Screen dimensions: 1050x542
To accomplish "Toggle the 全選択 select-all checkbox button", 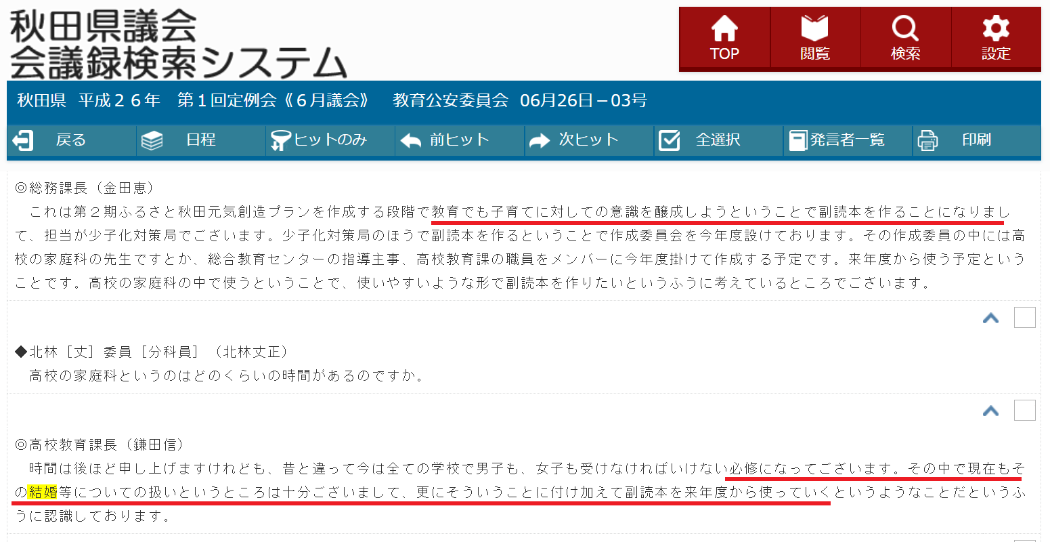I will click(x=718, y=140).
